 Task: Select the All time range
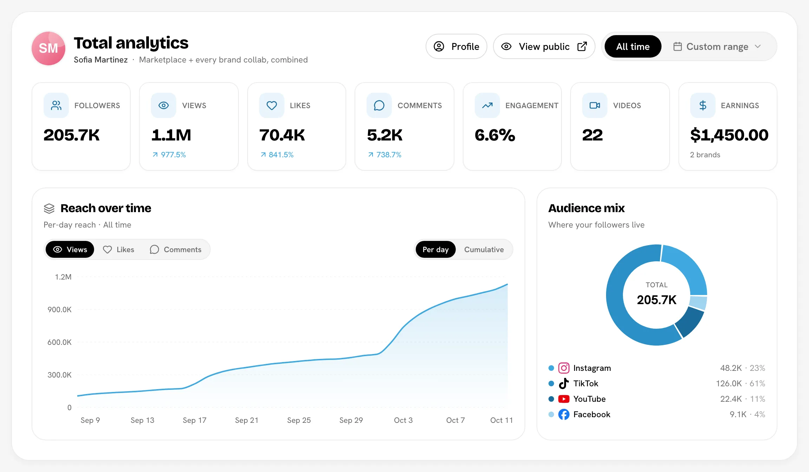click(x=633, y=46)
